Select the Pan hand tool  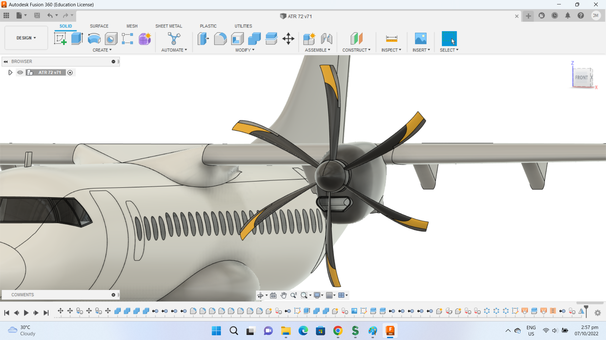[x=283, y=295]
